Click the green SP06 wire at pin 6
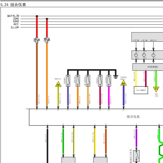This screenshot has width=163, height=163. point(63,141)
